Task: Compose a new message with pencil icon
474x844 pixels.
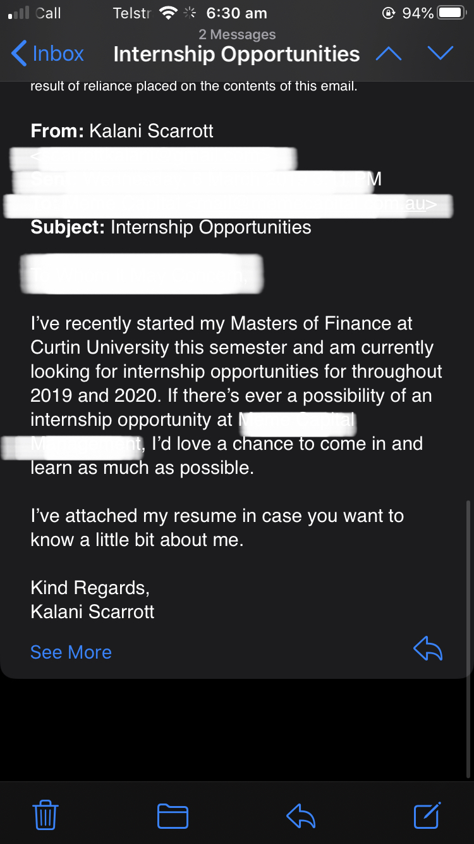Action: tap(427, 815)
